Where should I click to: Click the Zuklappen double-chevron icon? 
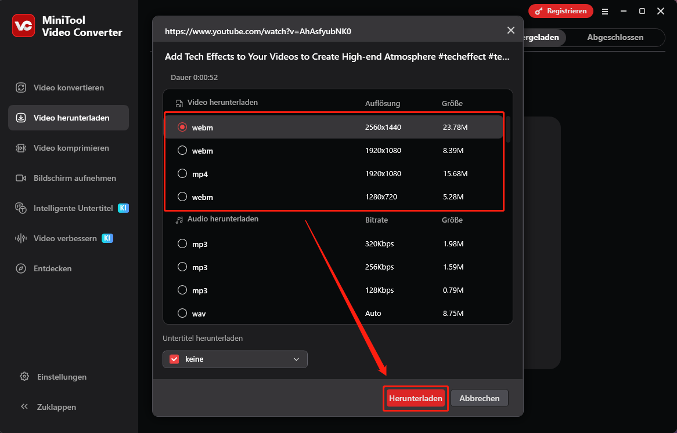pos(24,407)
